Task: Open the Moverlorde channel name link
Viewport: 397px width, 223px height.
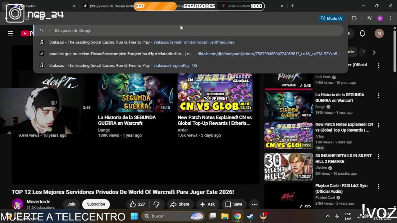Action: 39,202
